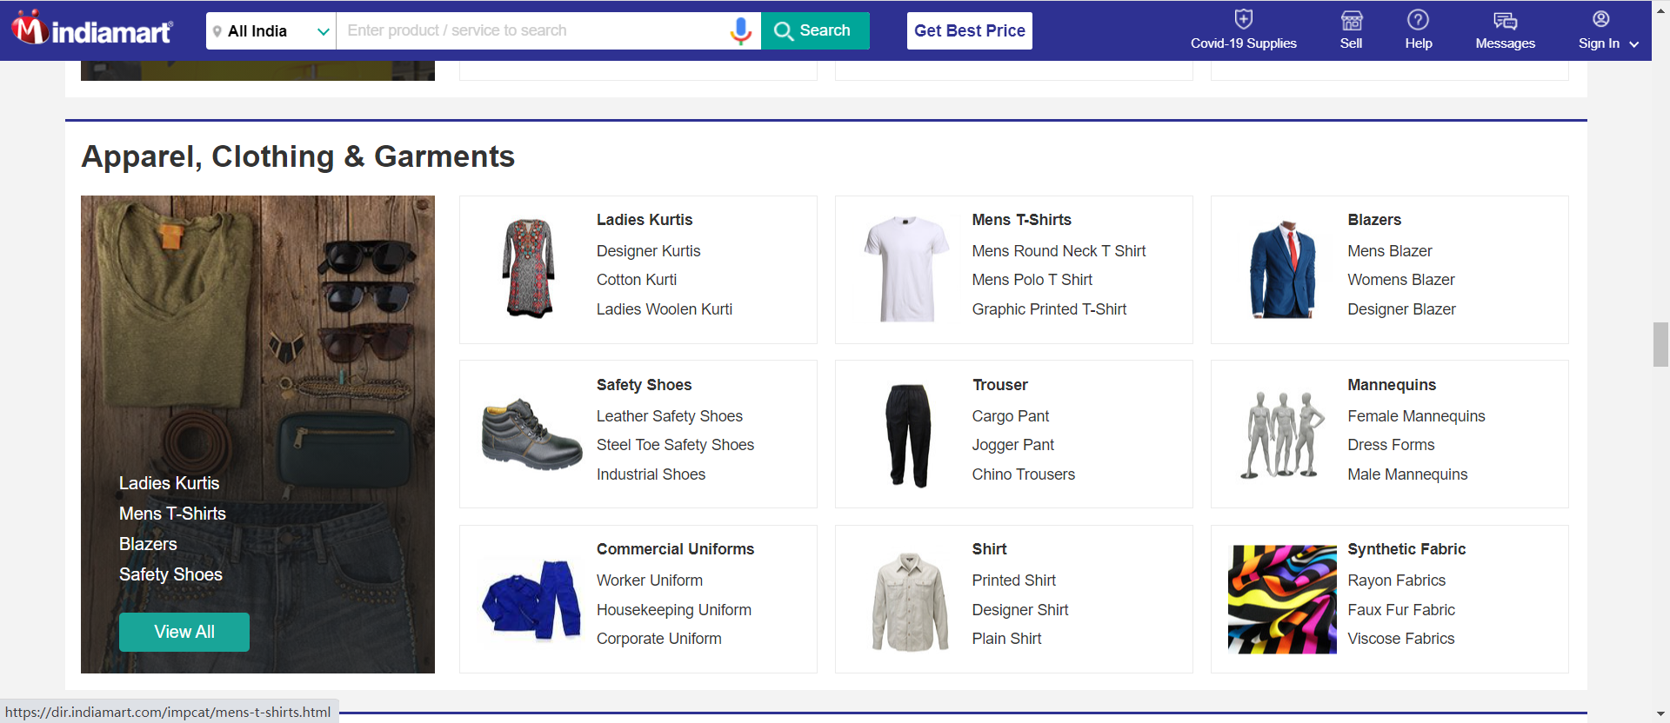Open Covid-19 Supplies shield icon
Viewport: 1670px width, 723px height.
(x=1243, y=19)
